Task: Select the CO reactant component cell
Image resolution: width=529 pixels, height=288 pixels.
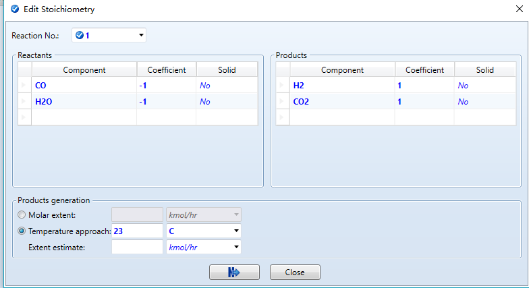Action: 84,86
